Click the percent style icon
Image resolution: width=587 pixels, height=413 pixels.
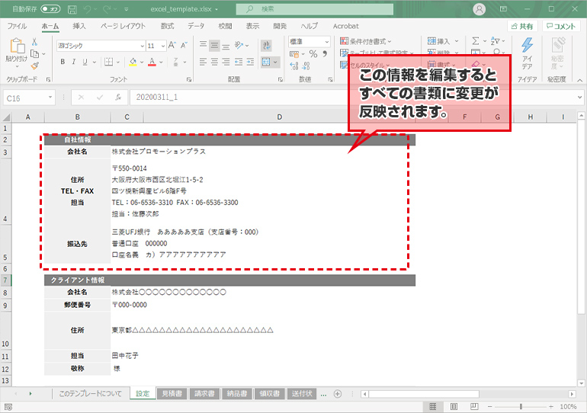click(313, 54)
